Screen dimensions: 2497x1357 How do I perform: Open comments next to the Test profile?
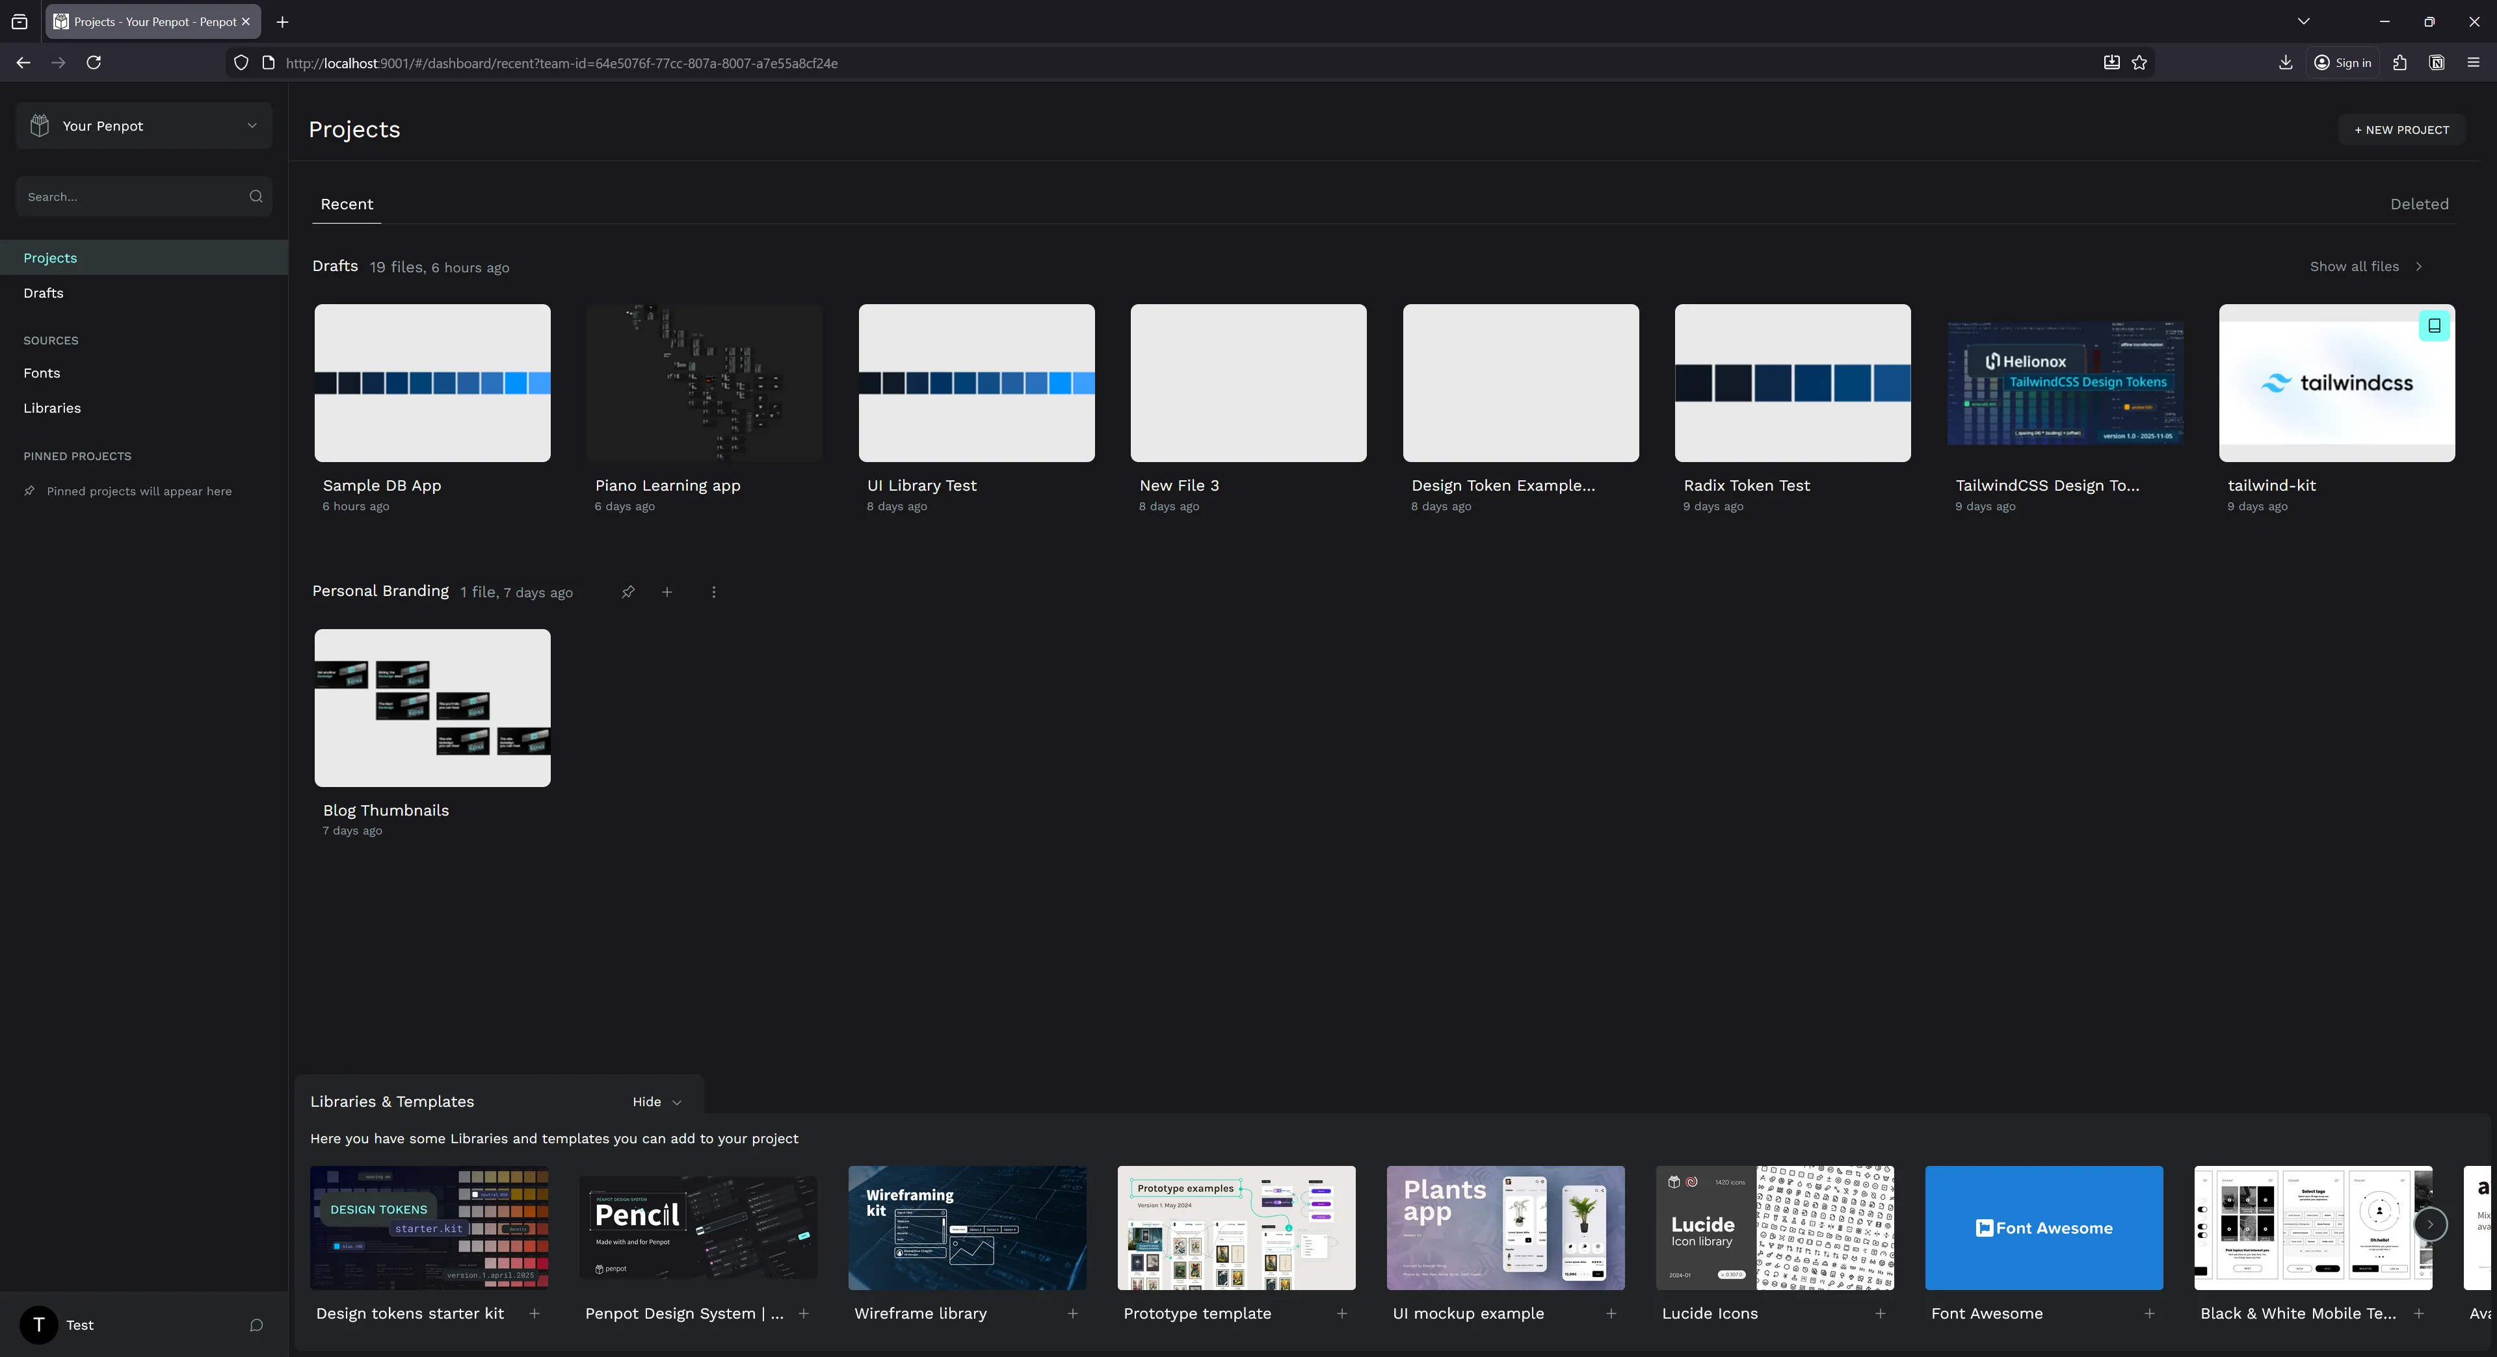click(x=256, y=1325)
